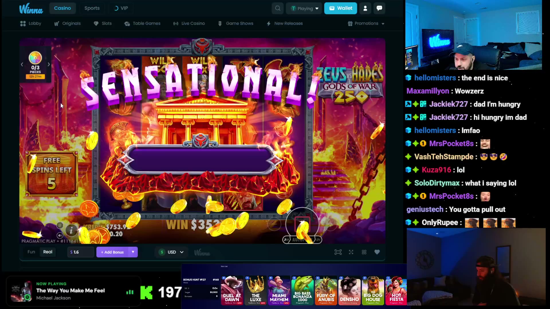Open the Table Games category
This screenshot has height=309, width=550.
tap(142, 23)
